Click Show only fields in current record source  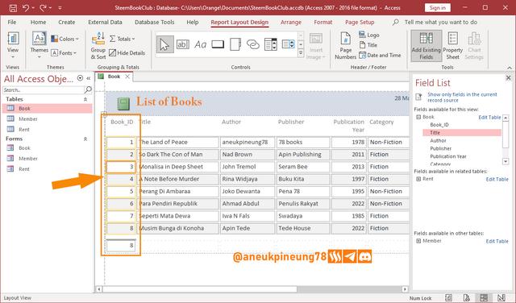point(462,97)
